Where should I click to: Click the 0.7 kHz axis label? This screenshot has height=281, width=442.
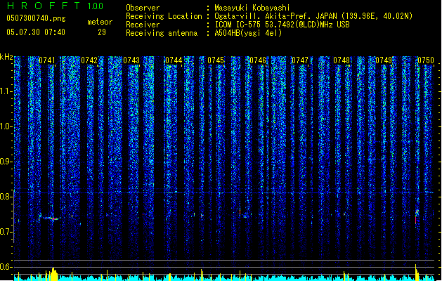(x=6, y=232)
